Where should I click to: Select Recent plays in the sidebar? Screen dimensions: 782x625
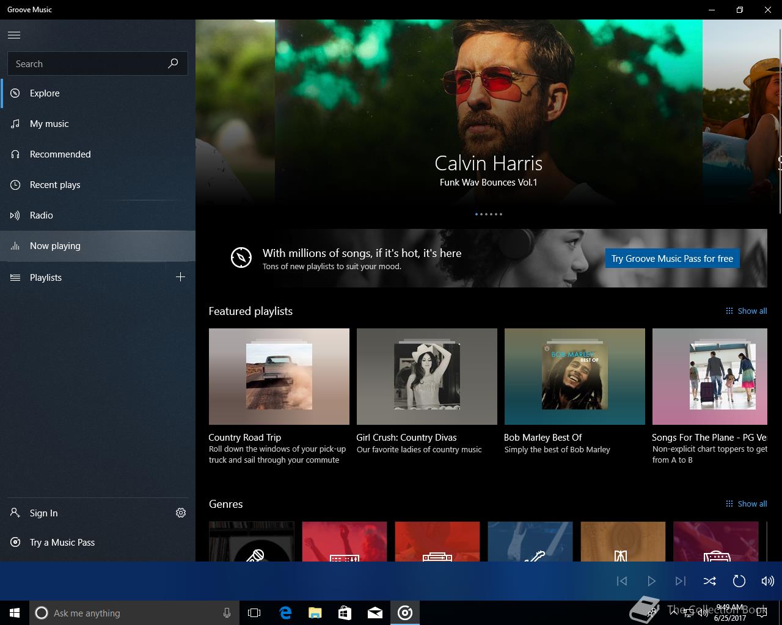point(98,185)
